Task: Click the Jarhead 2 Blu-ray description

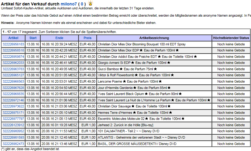Action: click(125, 125)
